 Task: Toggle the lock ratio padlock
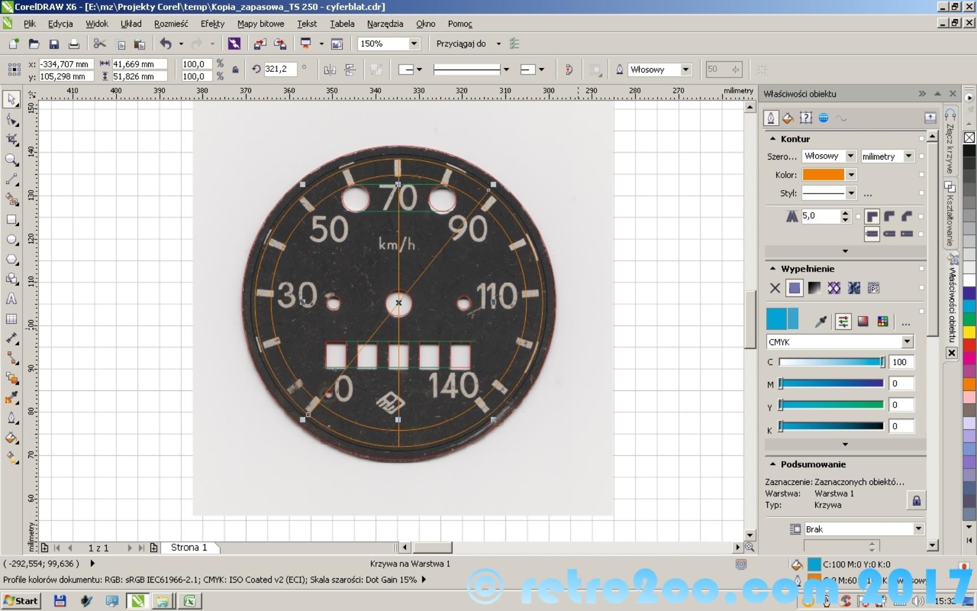point(235,70)
